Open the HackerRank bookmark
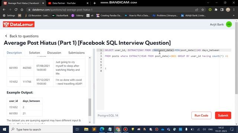The width and height of the screenshot is (238, 133). [60, 16]
